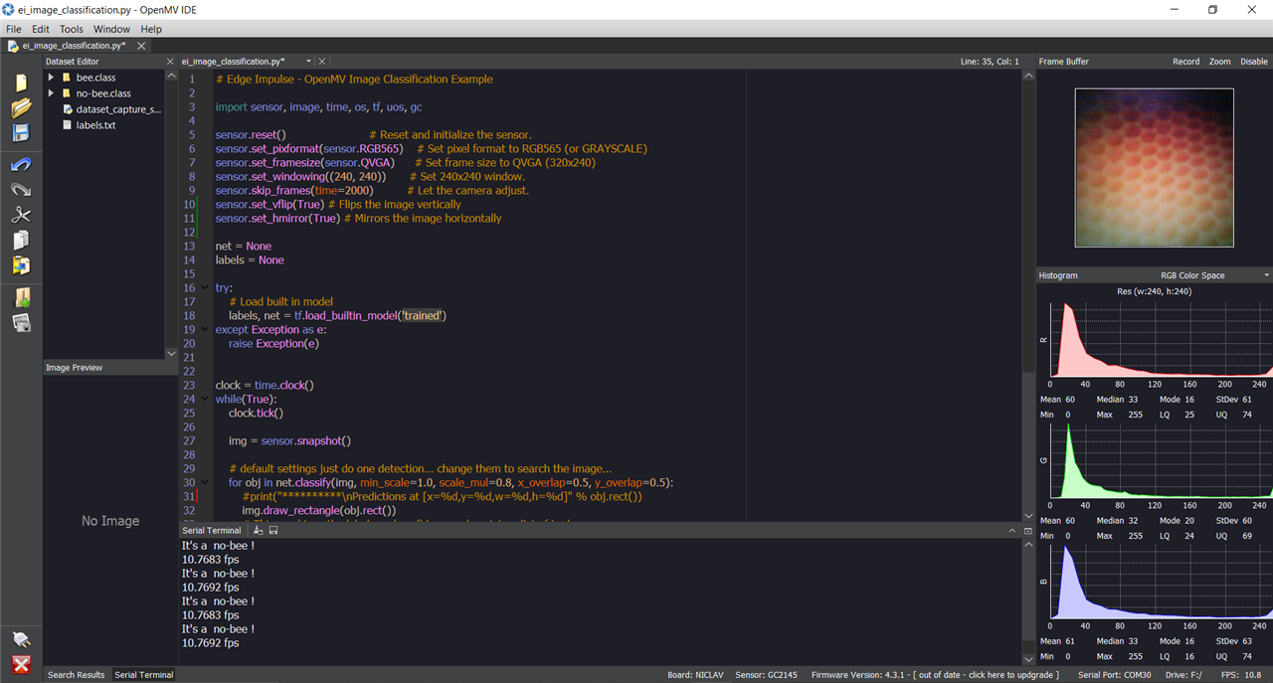Click the bee.class folder icon
This screenshot has height=683, width=1273.
[x=66, y=78]
